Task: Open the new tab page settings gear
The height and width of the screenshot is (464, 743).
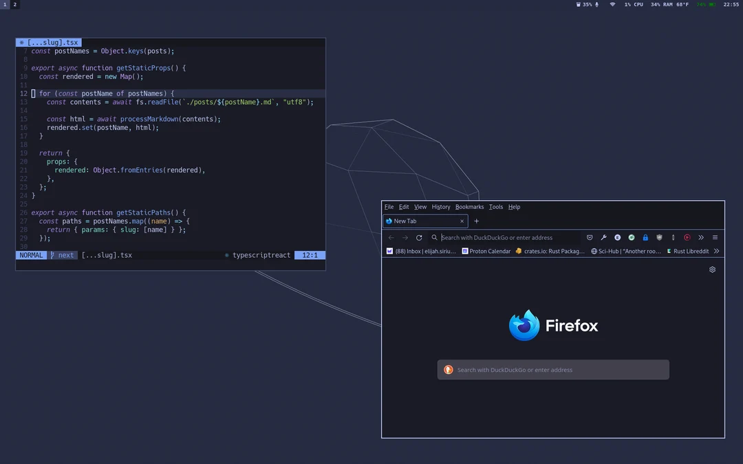Action: 712,269
